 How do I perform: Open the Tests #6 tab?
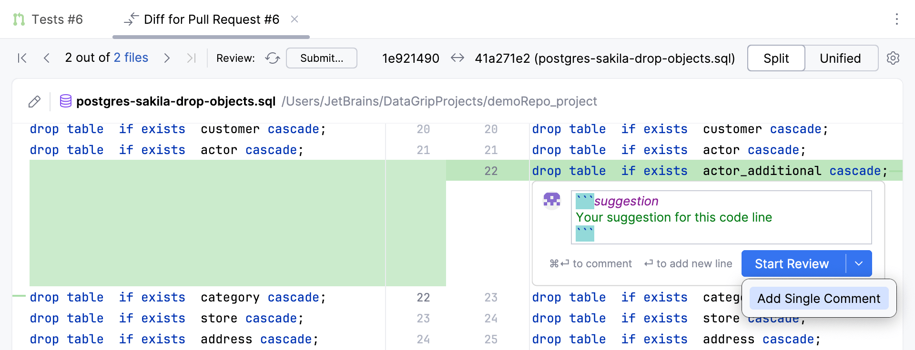48,19
